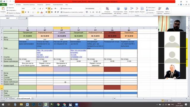Switch to the Formulas (Формулы) tab
The width and height of the screenshot is (190, 107).
tap(40, 5)
